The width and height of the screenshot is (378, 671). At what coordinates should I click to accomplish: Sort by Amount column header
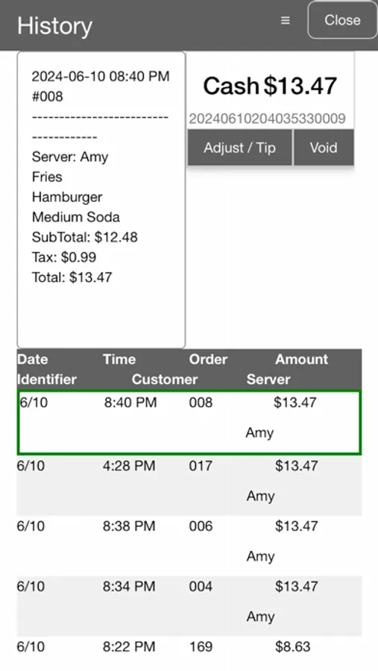[302, 359]
